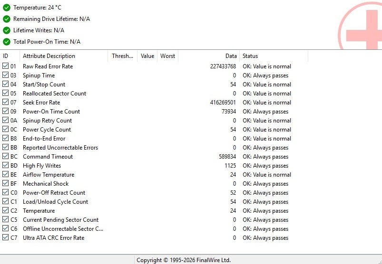Click the data value 227433768
Image resolution: width=382 pixels, height=264 pixels.
click(223, 66)
